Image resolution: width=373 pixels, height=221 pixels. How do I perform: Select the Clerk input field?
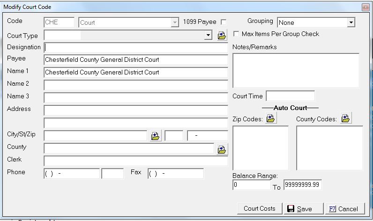point(136,161)
